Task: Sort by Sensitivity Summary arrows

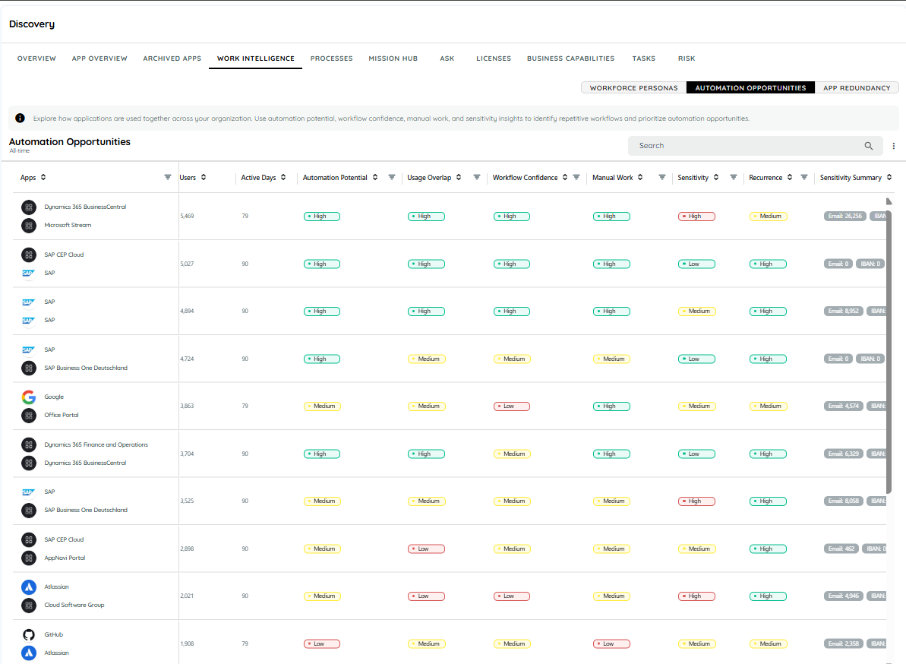Action: (x=889, y=178)
